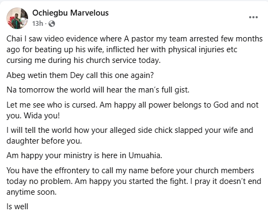Click the globe public-audience icon
Screen dimensions: 268x213
pos(52,24)
